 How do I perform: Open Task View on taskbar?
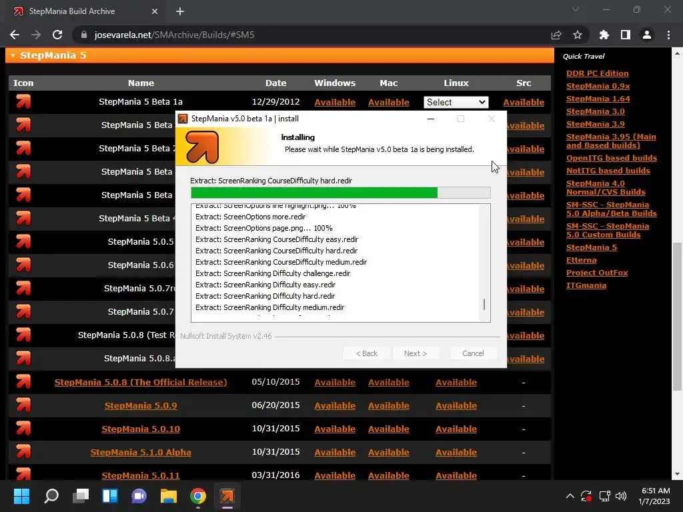pos(81,496)
